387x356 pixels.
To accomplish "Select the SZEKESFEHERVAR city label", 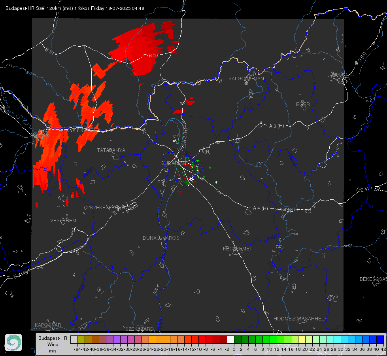I will [113, 208].
